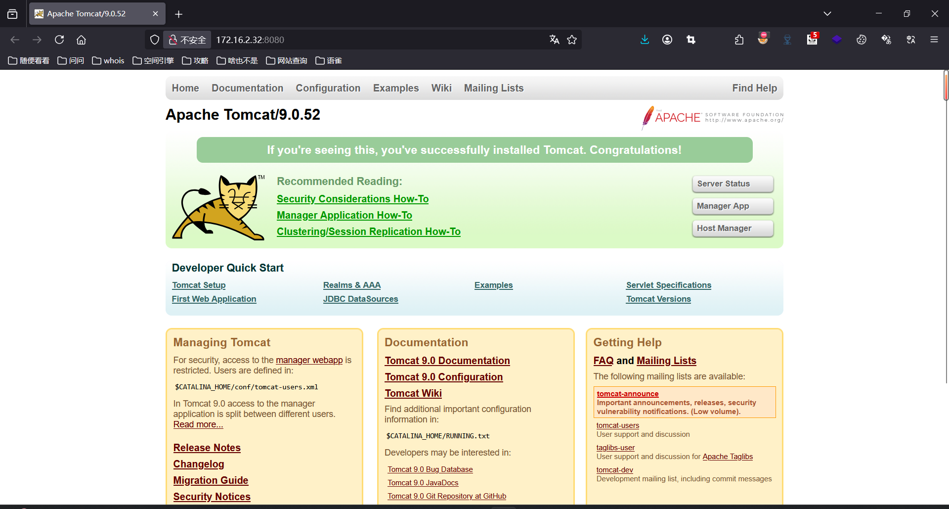Click the Manager App button
This screenshot has width=949, height=509.
[x=733, y=206]
